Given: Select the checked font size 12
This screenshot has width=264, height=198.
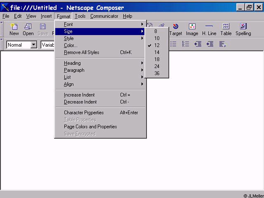Looking at the screenshot, I should coord(157,45).
